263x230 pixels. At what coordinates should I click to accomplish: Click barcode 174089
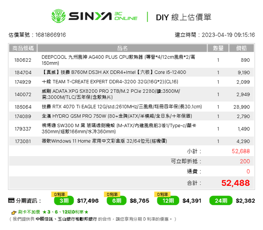(23, 116)
